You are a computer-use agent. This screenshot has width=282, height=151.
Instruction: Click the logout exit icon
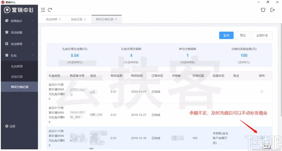pyautogui.click(x=272, y=10)
